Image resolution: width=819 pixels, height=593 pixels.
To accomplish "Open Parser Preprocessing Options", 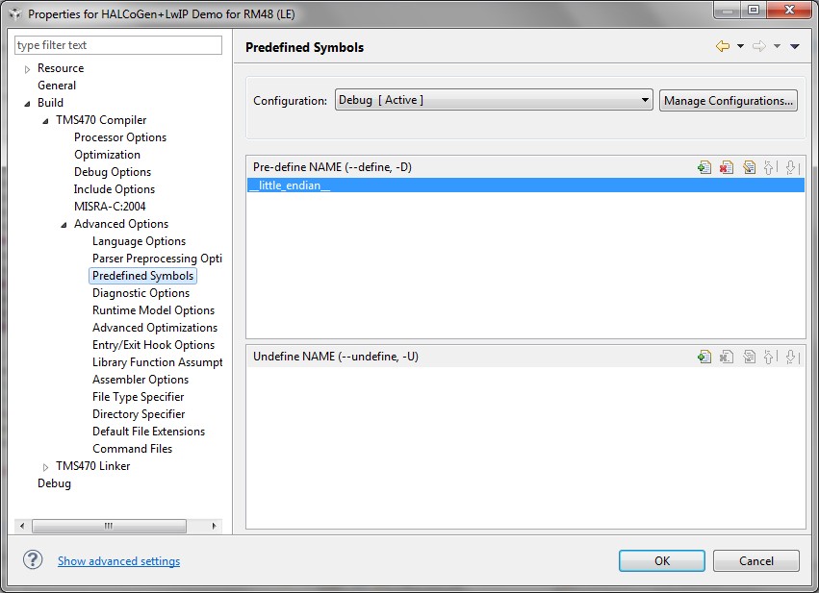I will point(157,259).
